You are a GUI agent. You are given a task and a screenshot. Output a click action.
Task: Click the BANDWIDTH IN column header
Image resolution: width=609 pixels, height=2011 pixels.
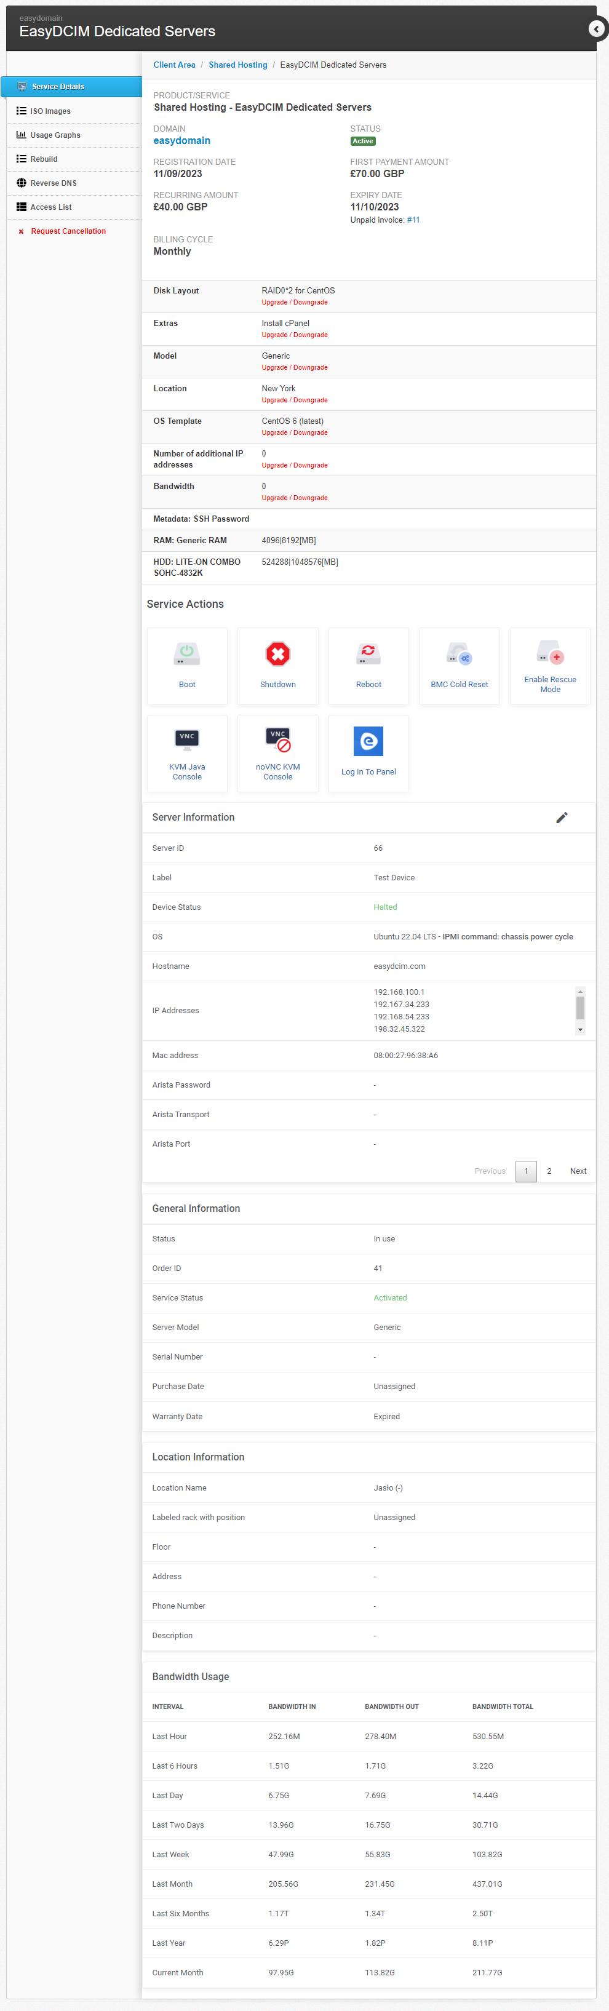pos(292,1706)
